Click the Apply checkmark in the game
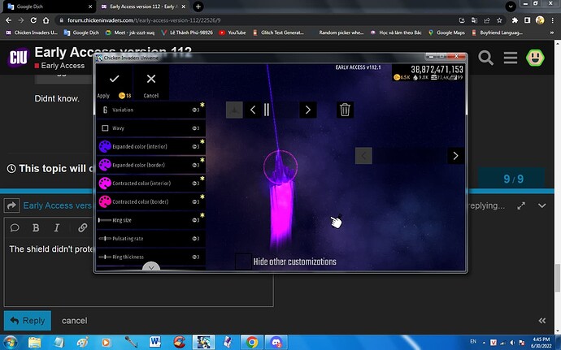Image resolution: width=561 pixels, height=350 pixels. point(115,80)
